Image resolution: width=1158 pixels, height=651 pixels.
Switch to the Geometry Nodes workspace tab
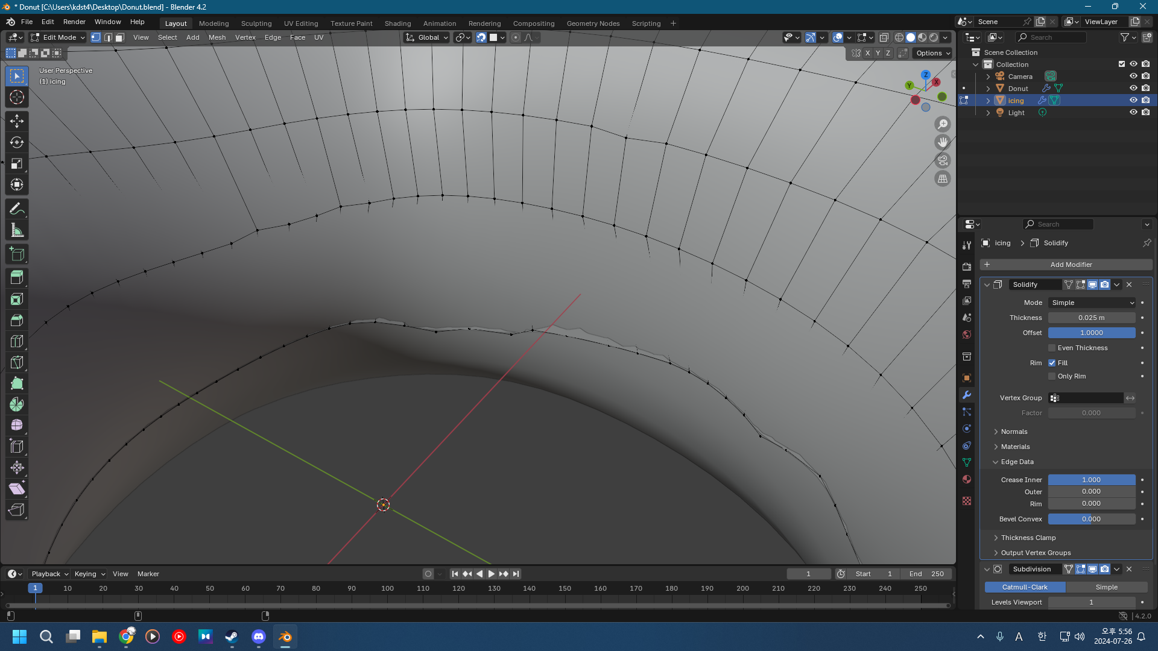click(x=593, y=24)
